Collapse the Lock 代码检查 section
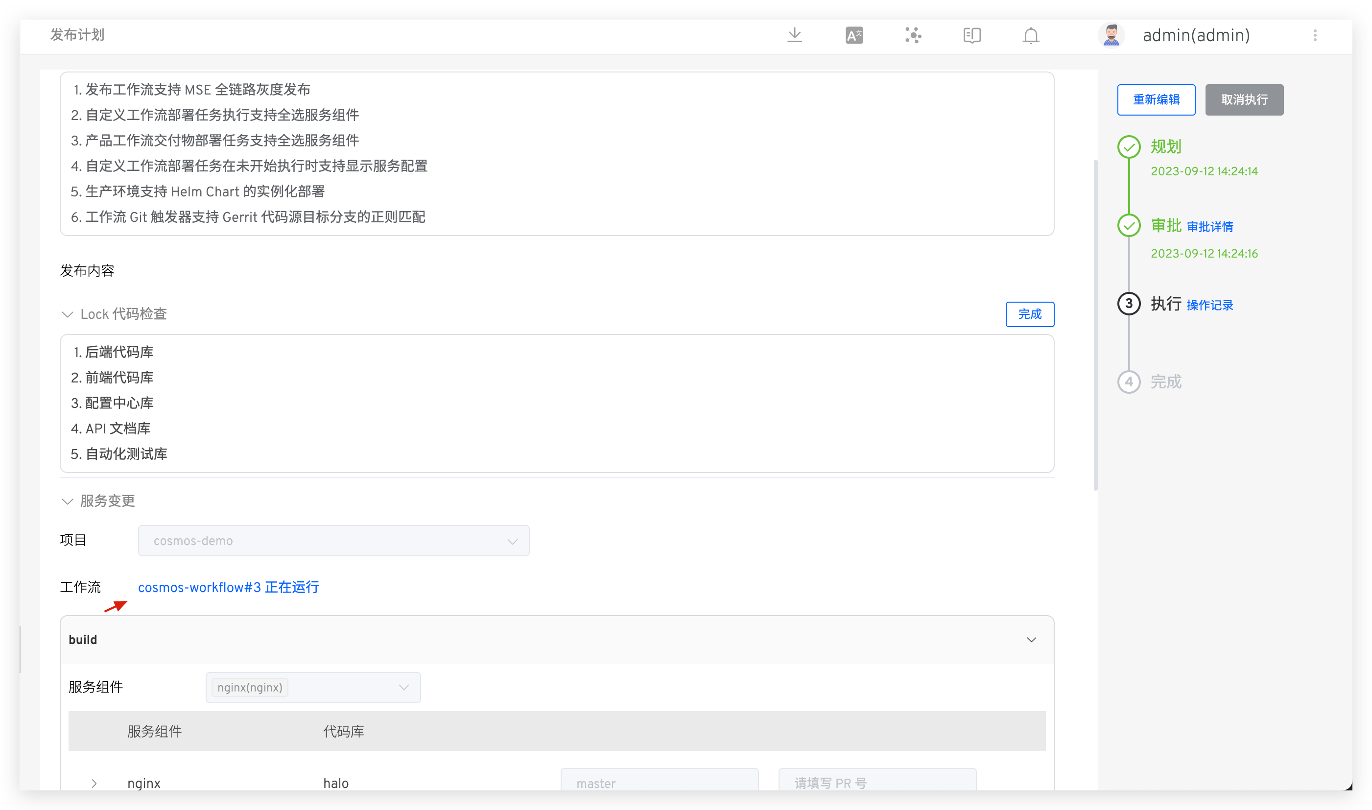Image resolution: width=1372 pixels, height=810 pixels. tap(68, 314)
